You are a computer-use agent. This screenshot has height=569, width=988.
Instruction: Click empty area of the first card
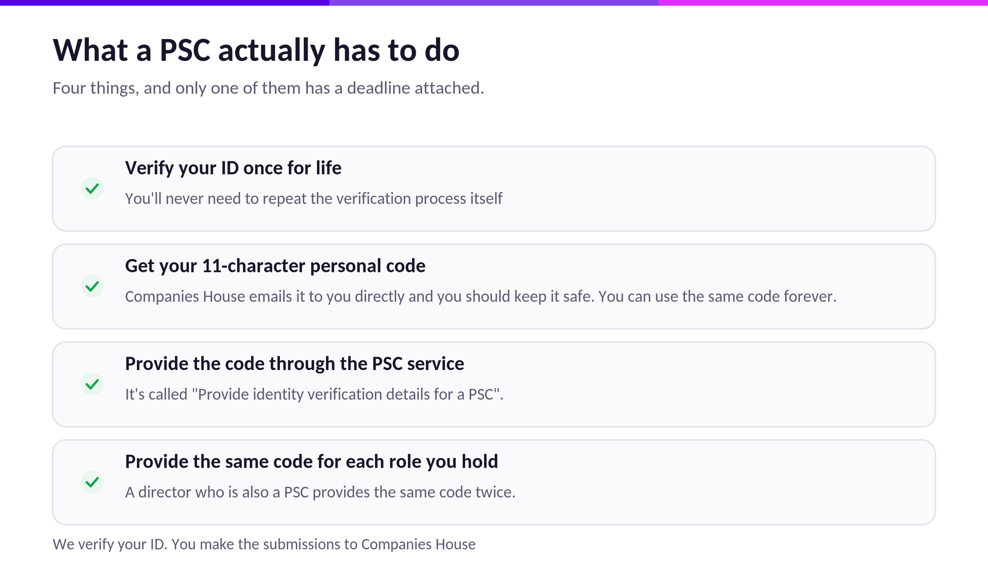720,189
